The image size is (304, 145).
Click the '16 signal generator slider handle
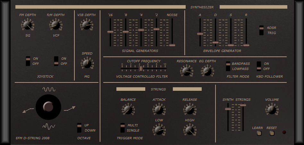(x=110, y=32)
